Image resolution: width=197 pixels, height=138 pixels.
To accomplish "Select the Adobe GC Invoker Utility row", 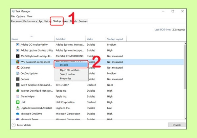I will click(x=97, y=45).
